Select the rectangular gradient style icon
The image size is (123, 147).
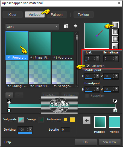[x=115, y=32]
